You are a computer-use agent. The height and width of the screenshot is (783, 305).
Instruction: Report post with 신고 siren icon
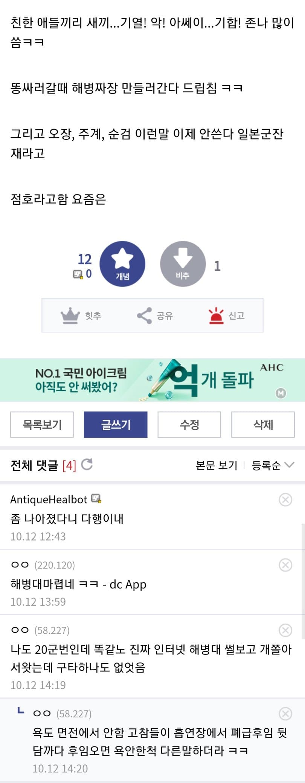(216, 315)
